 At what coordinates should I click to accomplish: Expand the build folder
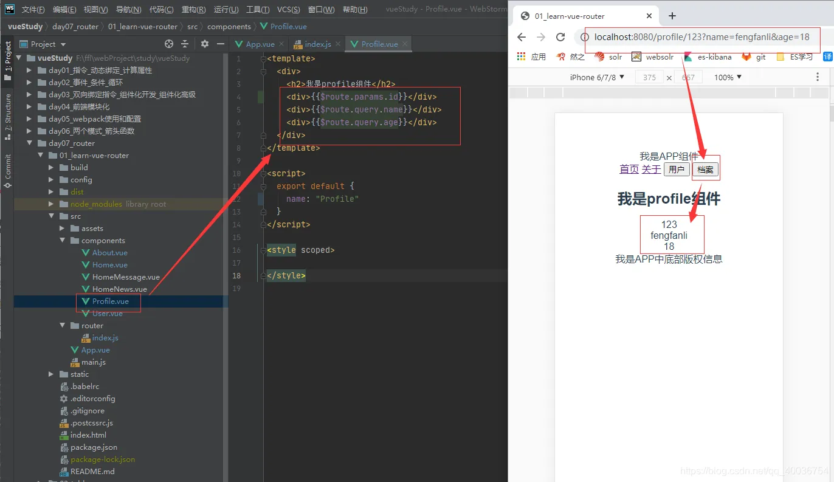pyautogui.click(x=51, y=168)
